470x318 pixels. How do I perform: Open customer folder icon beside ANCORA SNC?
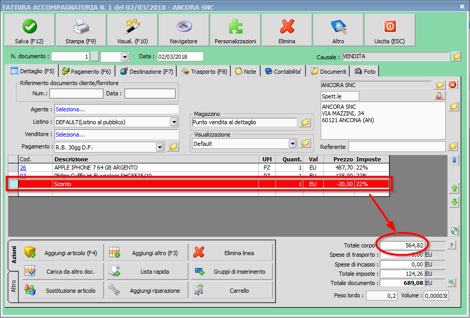click(x=440, y=85)
